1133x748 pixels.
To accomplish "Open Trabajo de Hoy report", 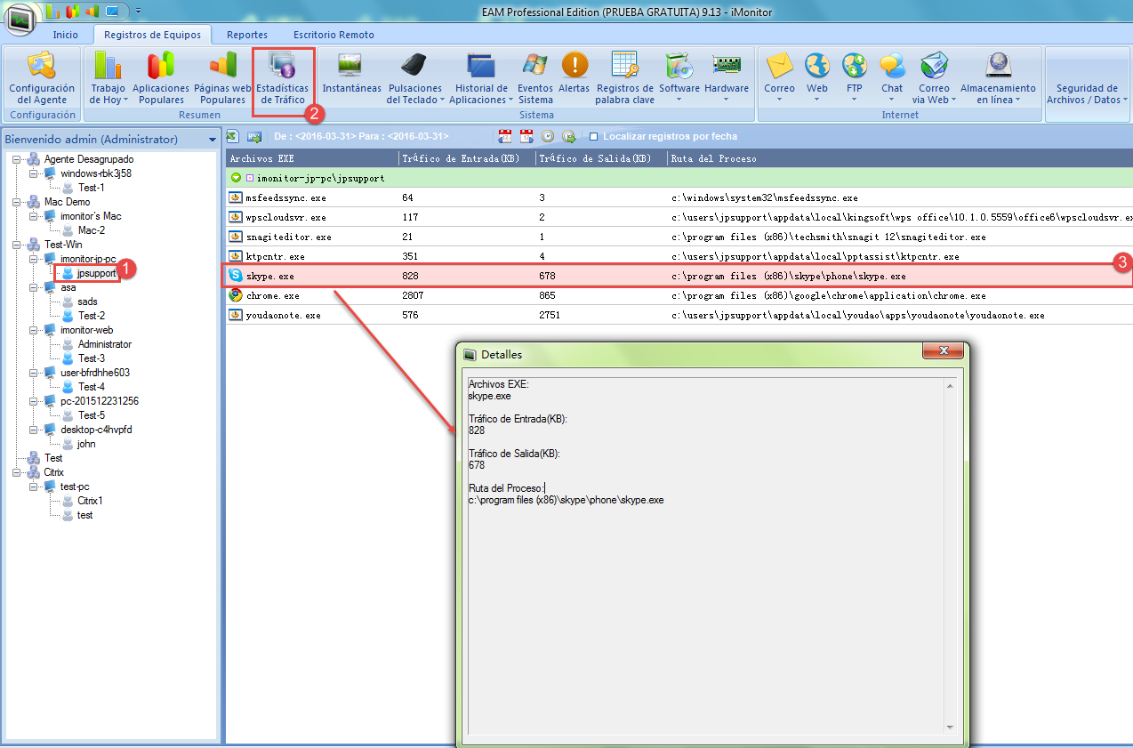I will point(108,78).
